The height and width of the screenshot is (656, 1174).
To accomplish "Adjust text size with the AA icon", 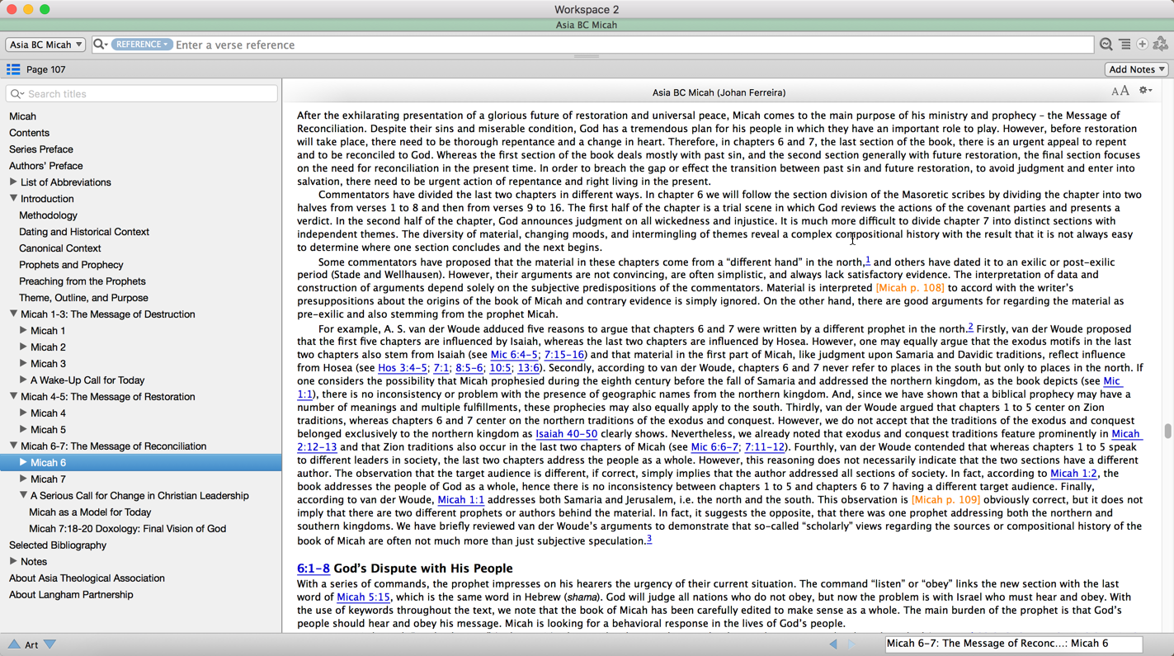I will 1120,92.
